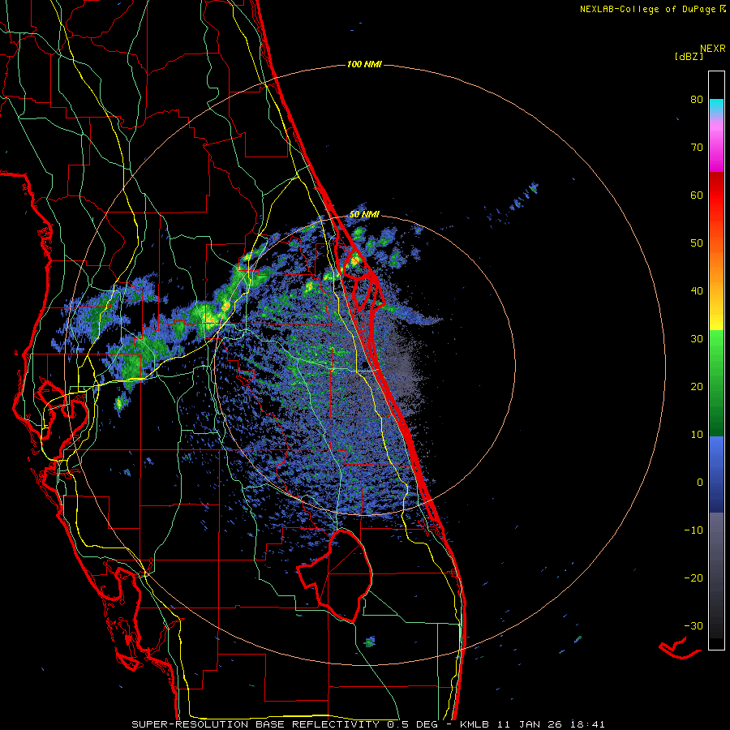730x730 pixels.
Task: Click the NEXR label above the color bar
Action: (x=713, y=49)
